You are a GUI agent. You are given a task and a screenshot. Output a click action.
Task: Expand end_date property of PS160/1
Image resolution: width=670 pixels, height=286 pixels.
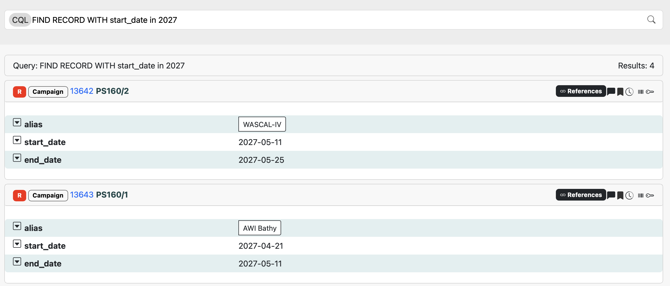tap(17, 261)
